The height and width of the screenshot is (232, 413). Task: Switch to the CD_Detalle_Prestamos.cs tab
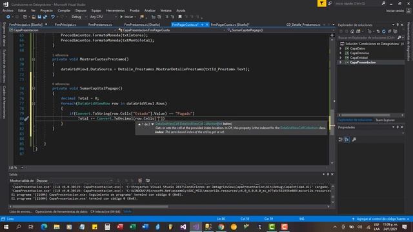click(303, 24)
